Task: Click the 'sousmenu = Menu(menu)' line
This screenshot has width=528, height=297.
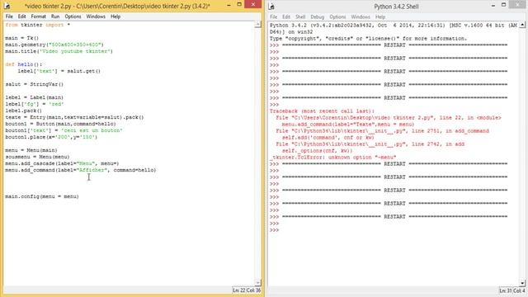Action: [37, 157]
